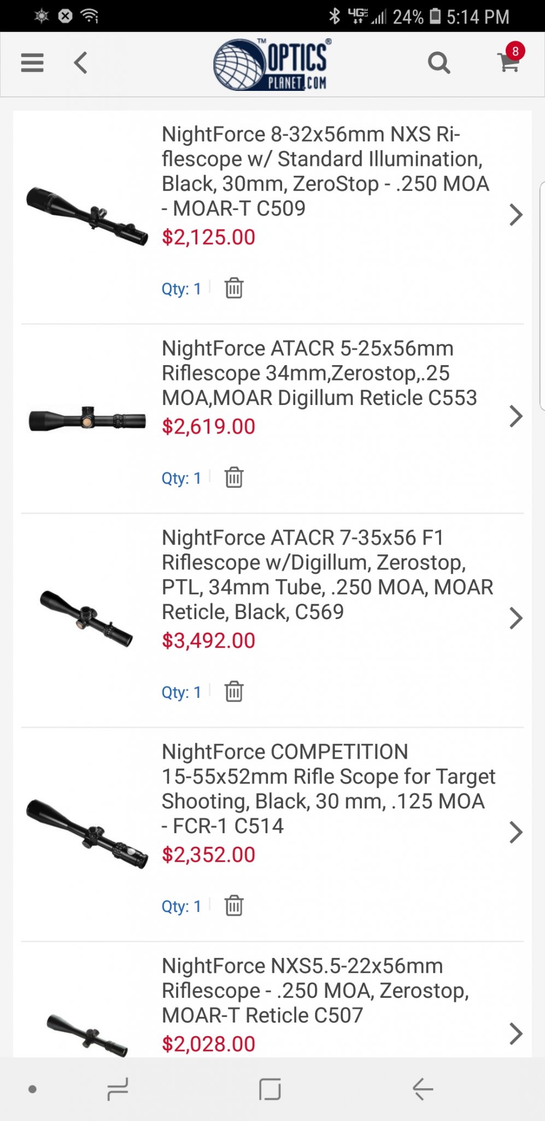
Task: Expand ATACR 7-35x56 F1 item chevron
Action: [515, 618]
